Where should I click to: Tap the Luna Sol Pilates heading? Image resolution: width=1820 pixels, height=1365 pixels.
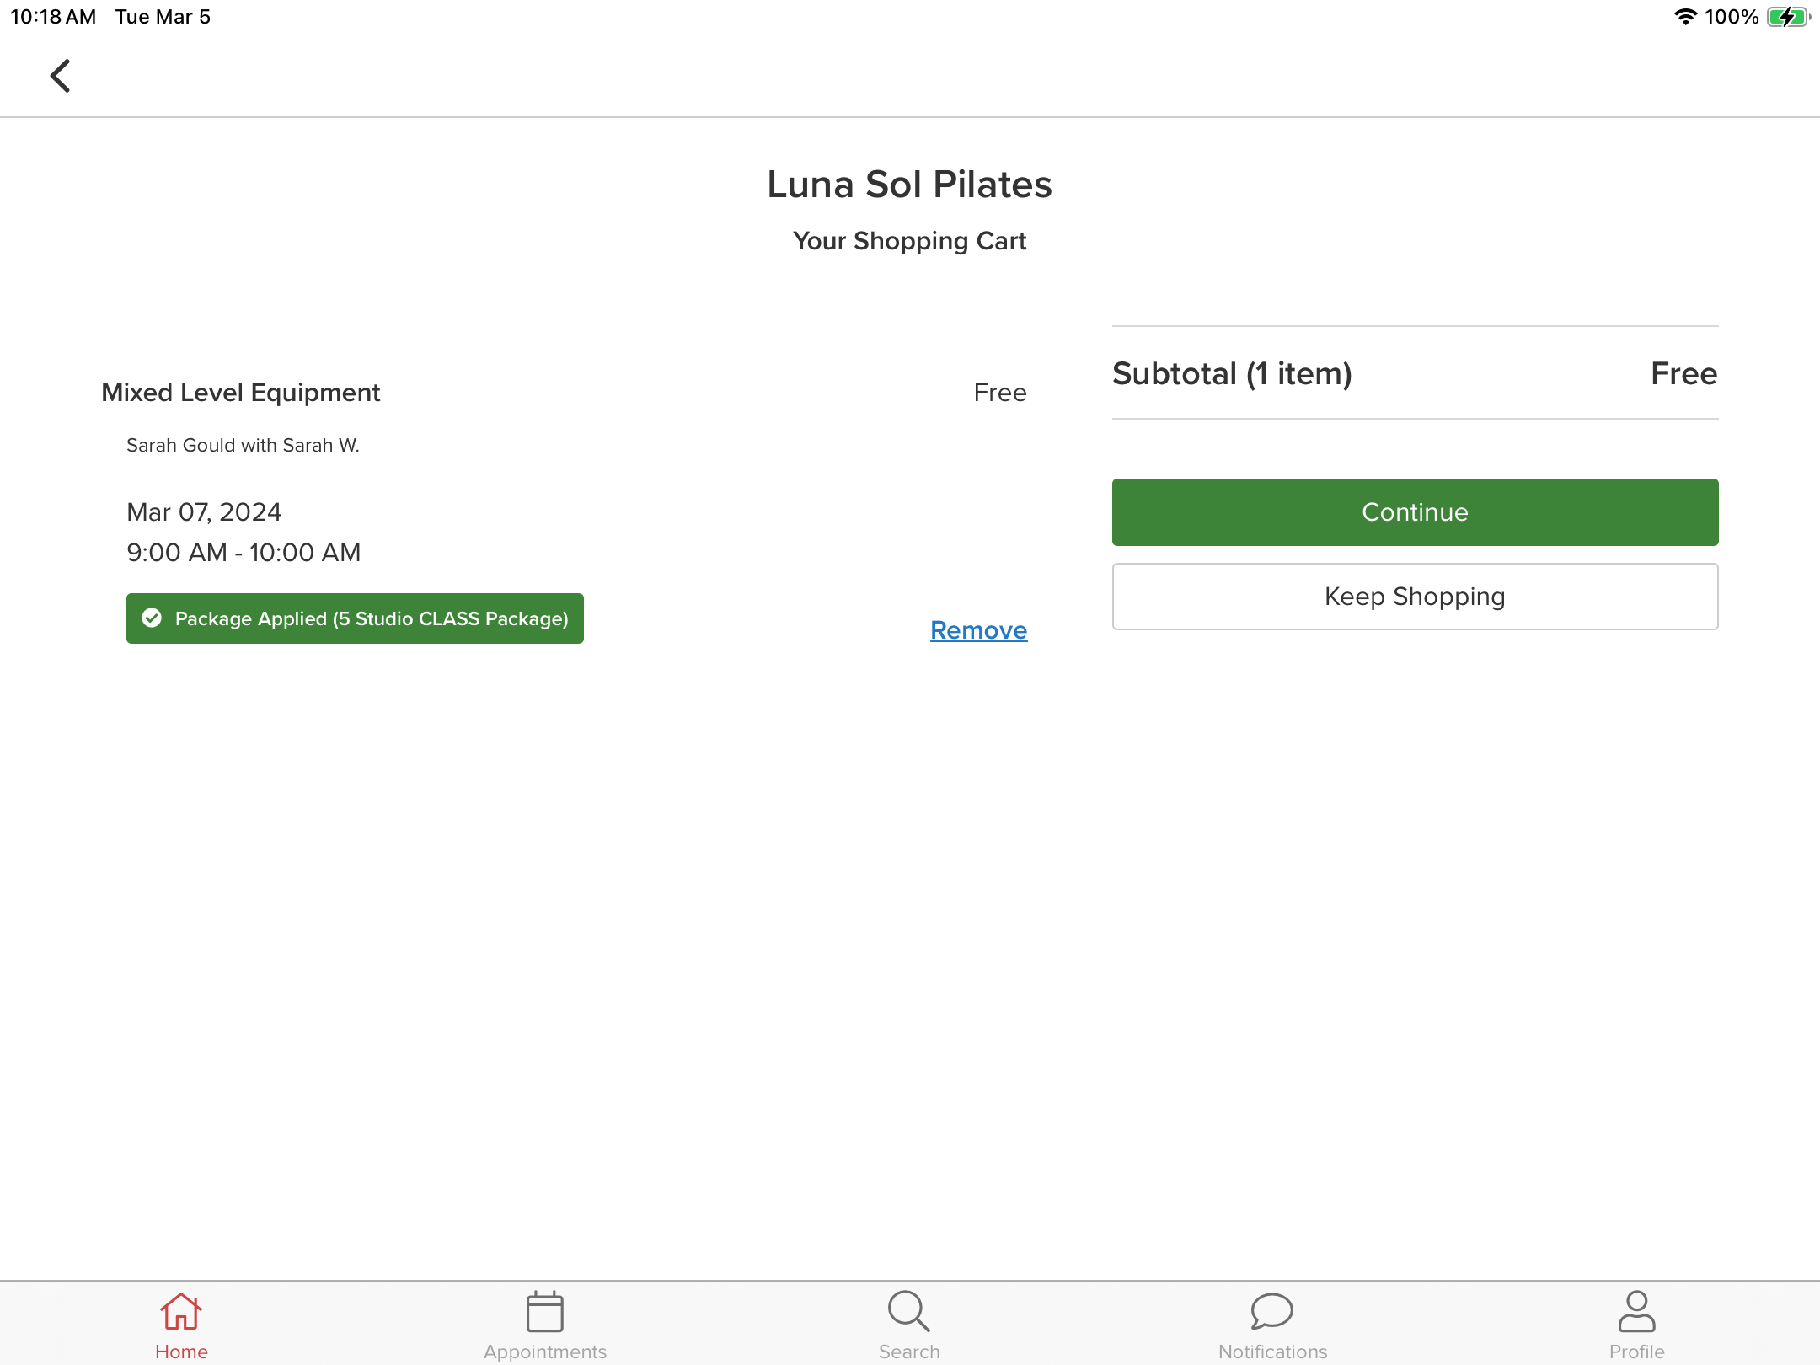coord(909,185)
